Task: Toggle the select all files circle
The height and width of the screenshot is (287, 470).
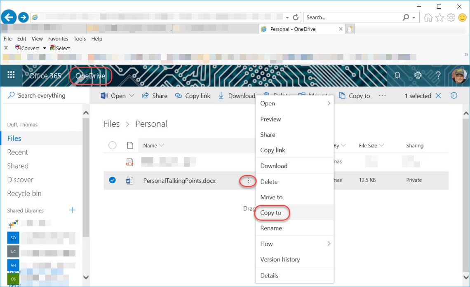Action: click(x=112, y=145)
